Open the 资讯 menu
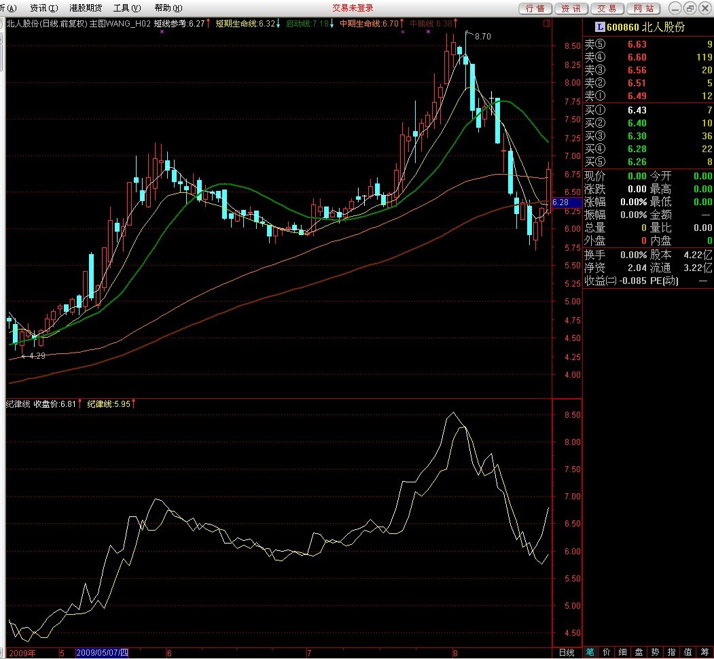 (43, 8)
